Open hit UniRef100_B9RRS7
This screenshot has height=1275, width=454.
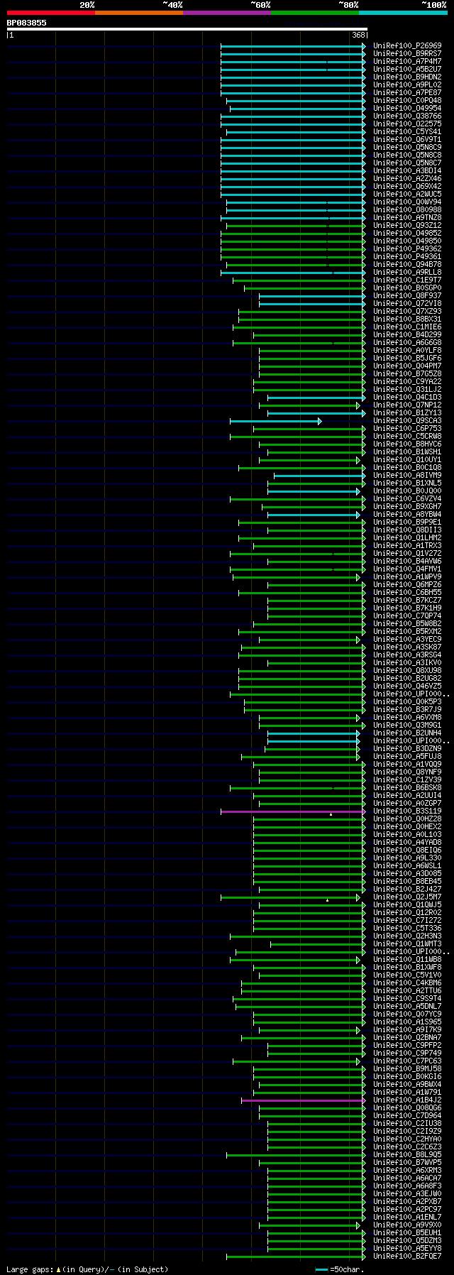pos(407,54)
